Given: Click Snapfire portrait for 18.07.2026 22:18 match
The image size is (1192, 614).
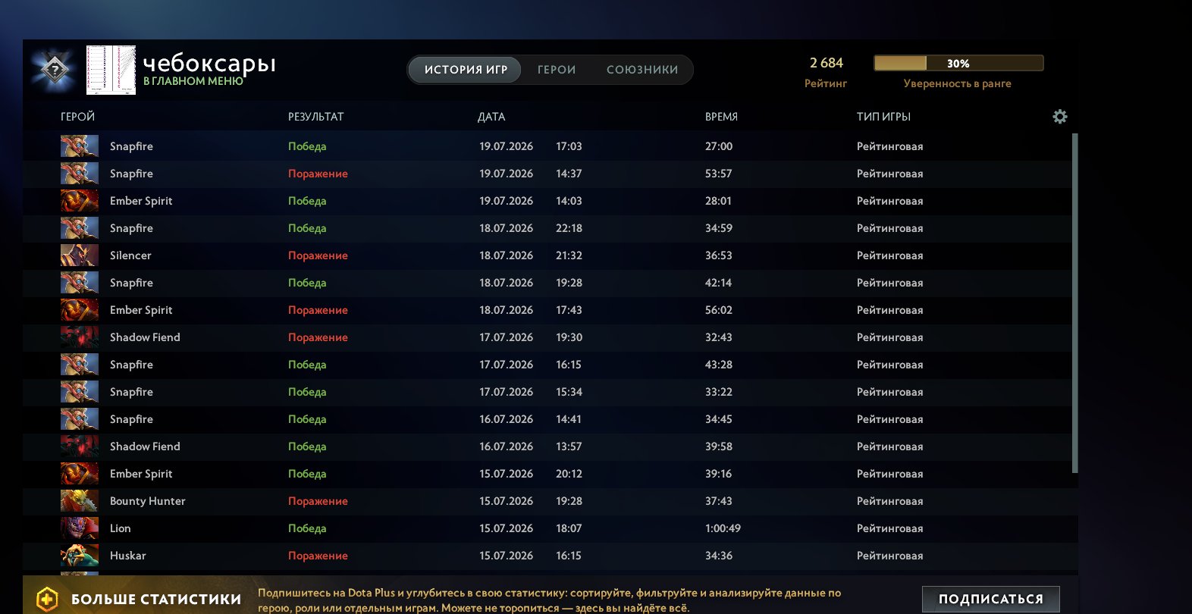Looking at the screenshot, I should (x=80, y=227).
